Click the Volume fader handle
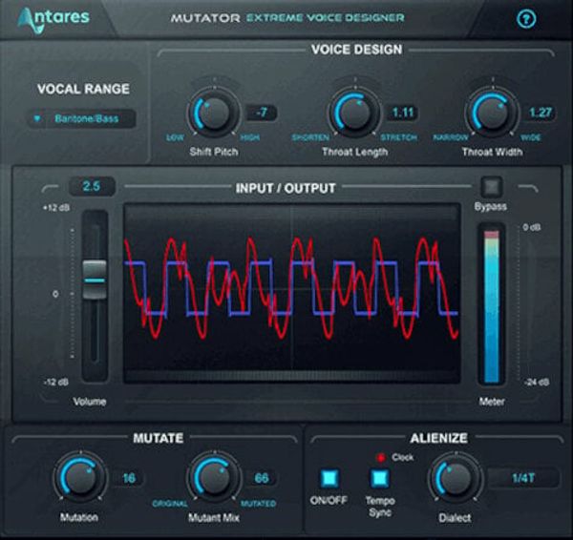Screen dimensions: 573x540 95,280
